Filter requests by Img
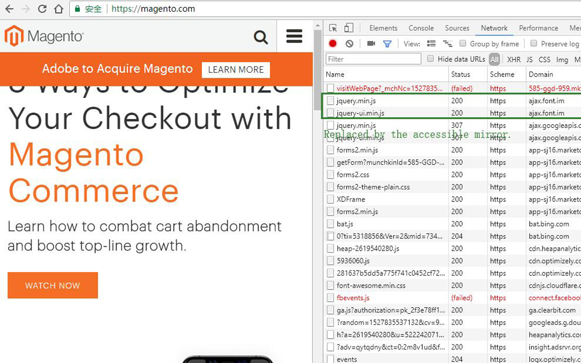 [x=562, y=59]
